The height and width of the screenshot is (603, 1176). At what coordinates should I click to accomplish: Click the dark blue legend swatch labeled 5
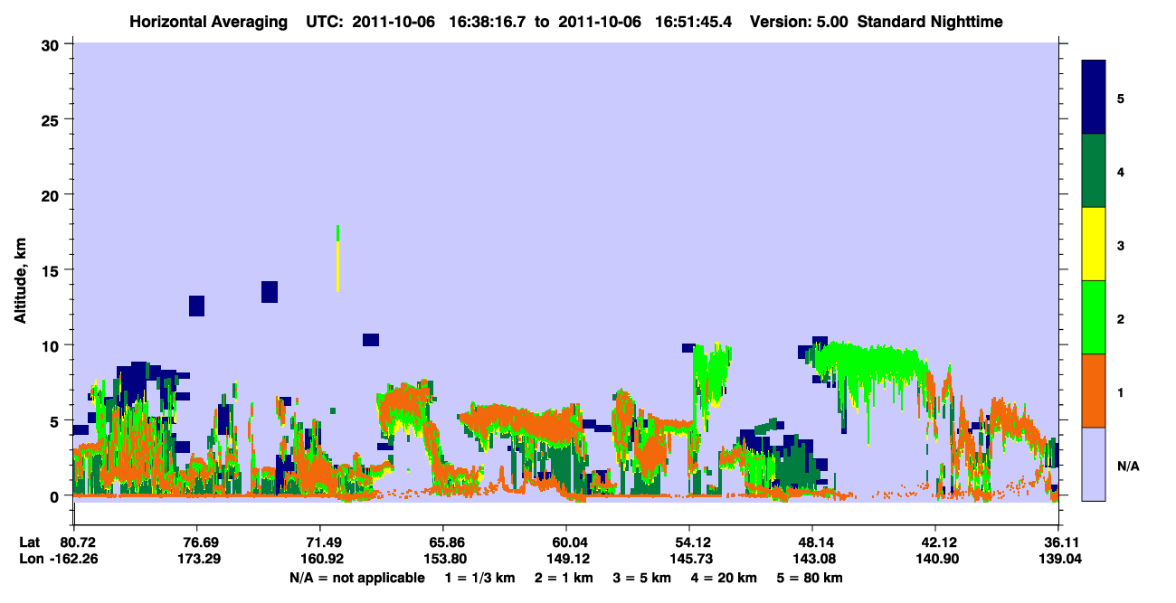[x=1094, y=98]
